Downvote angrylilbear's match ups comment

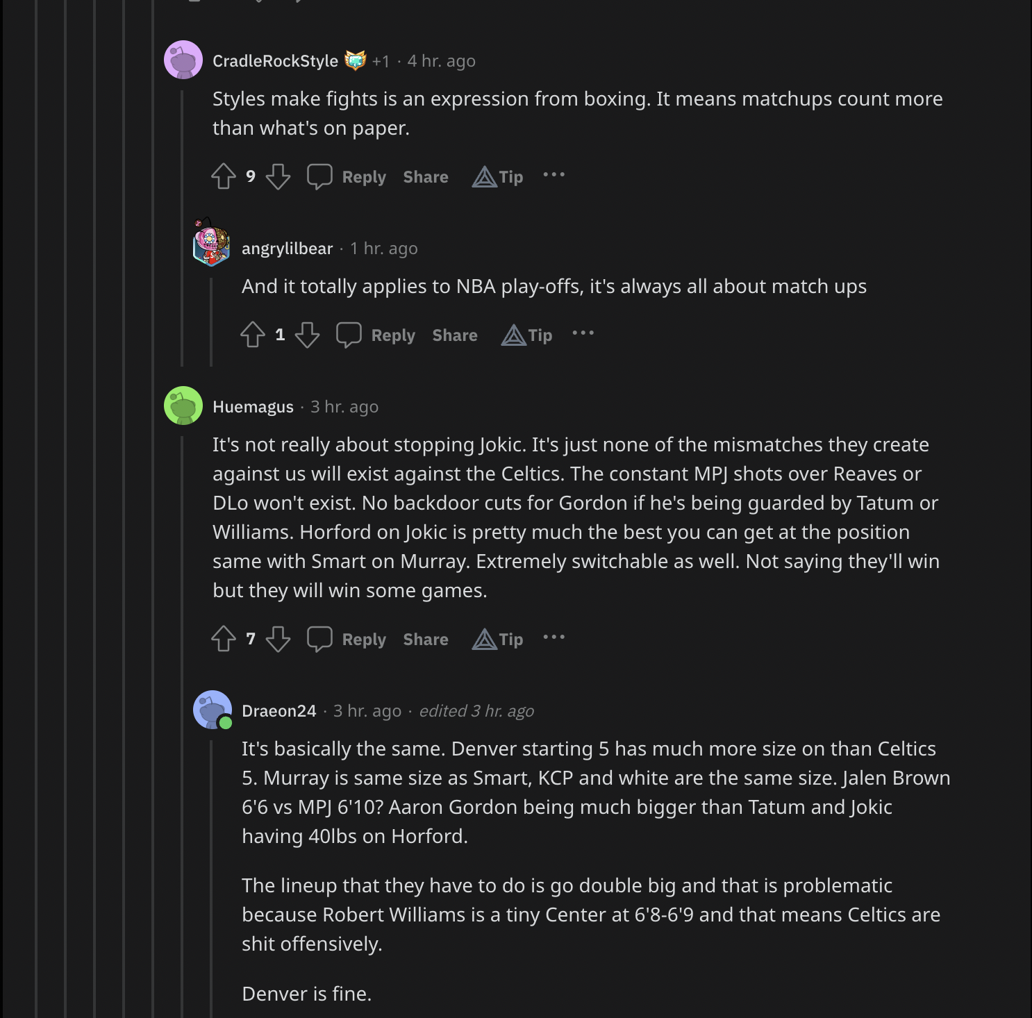tap(307, 335)
